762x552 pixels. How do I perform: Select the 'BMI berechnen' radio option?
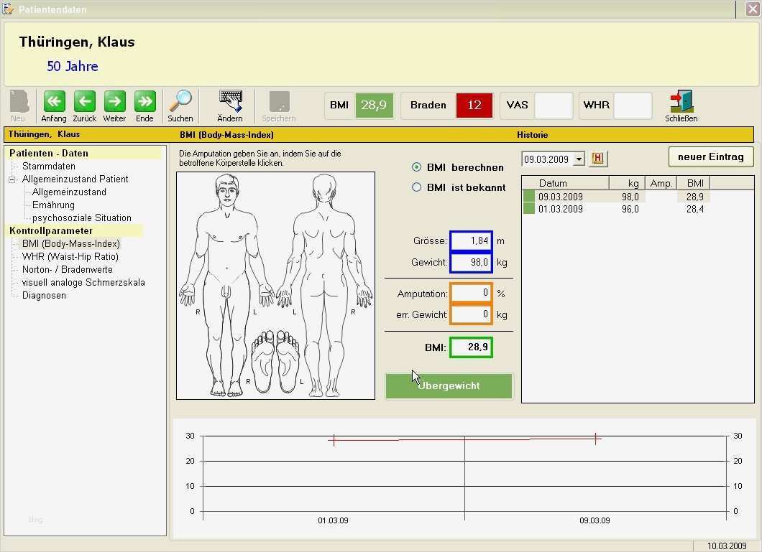coord(416,167)
